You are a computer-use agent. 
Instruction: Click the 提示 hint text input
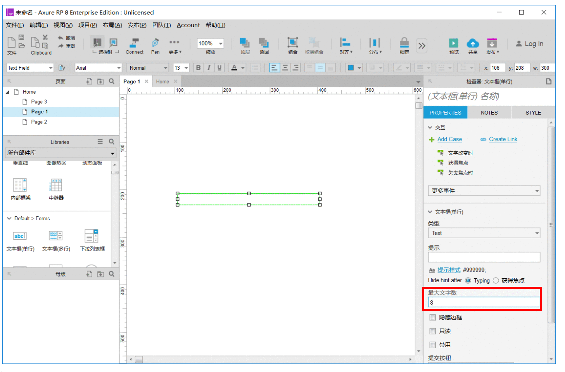click(x=484, y=257)
